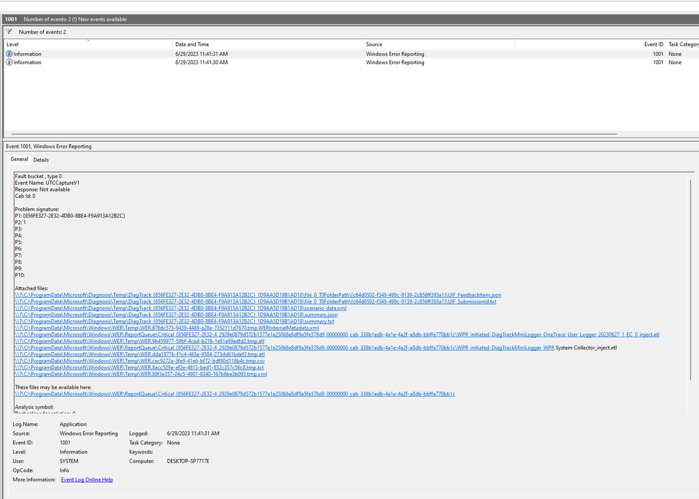
Task: Switch to the Details tab
Action: 41,160
